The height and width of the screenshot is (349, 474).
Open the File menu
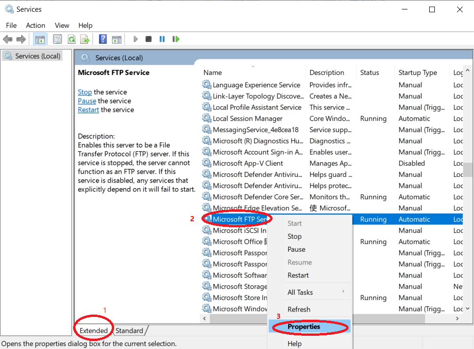[x=11, y=25]
